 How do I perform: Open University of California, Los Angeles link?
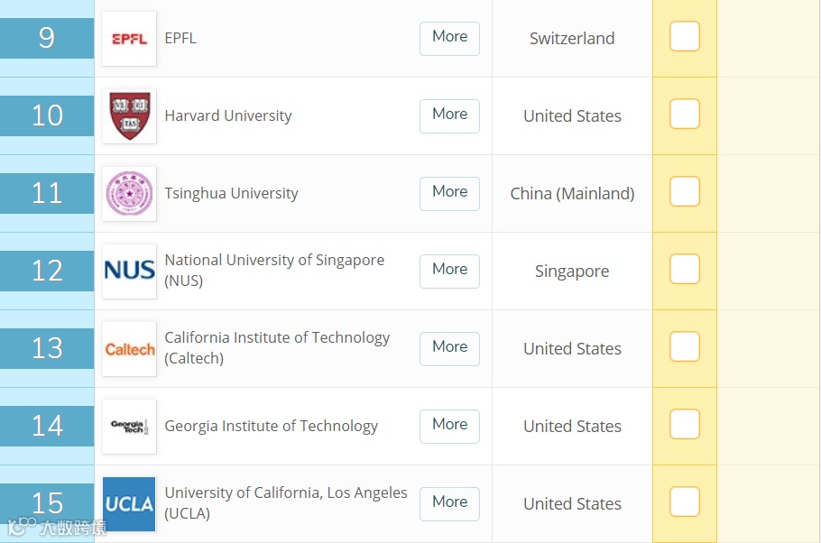(286, 502)
